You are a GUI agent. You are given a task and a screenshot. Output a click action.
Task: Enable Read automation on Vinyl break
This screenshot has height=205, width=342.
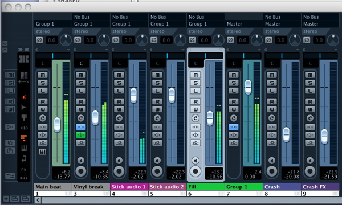[x=81, y=101]
